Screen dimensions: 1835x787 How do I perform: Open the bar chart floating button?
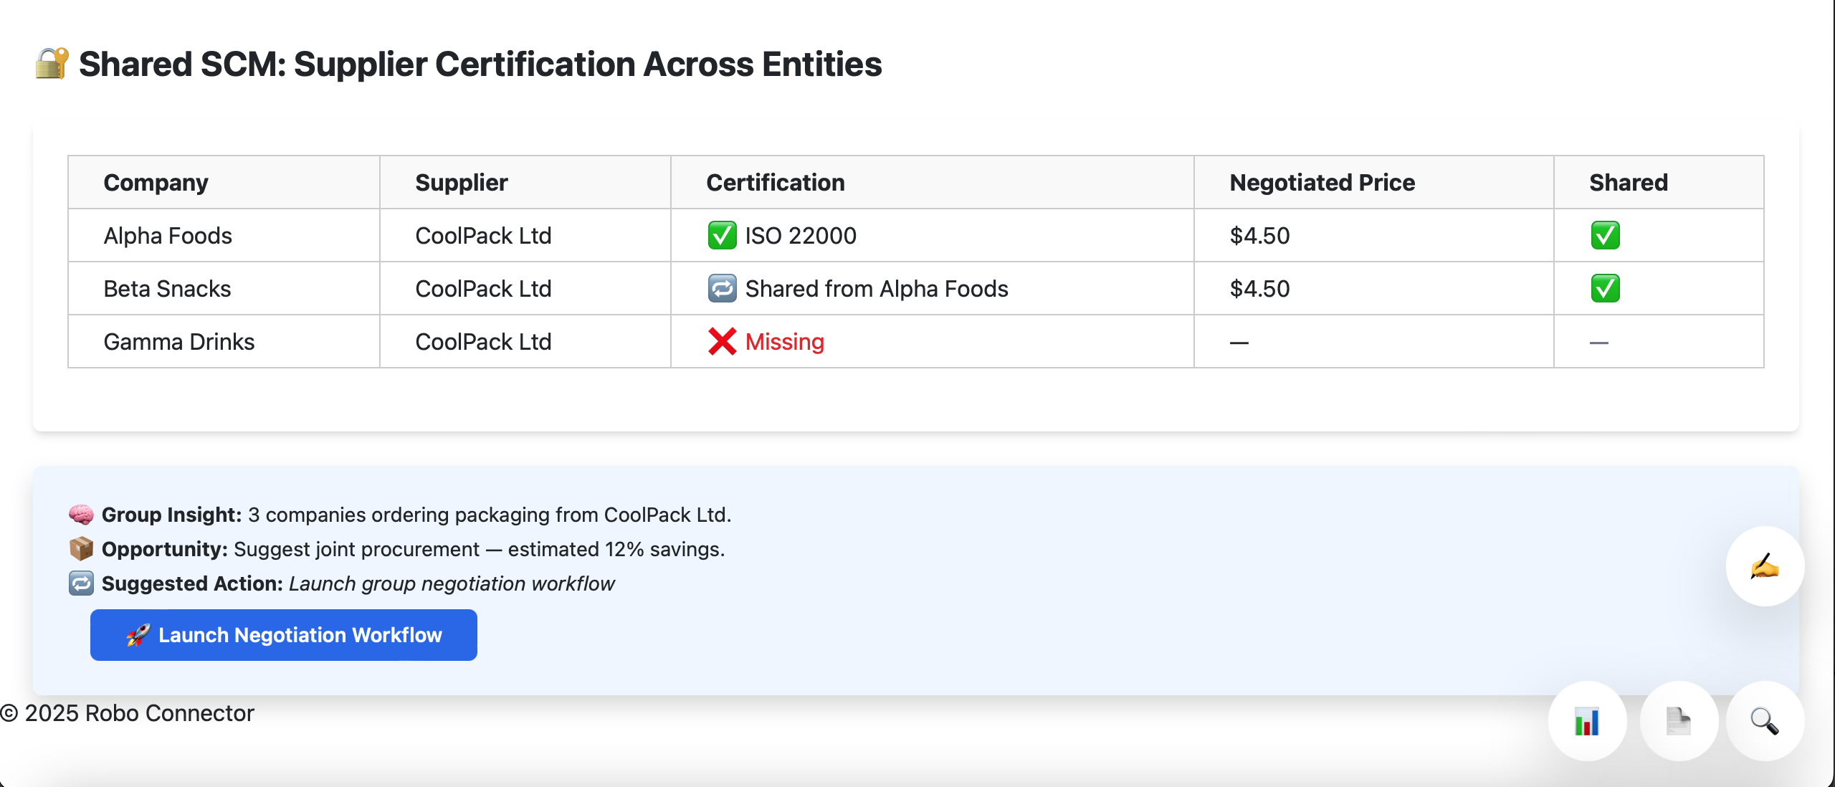pyautogui.click(x=1587, y=721)
